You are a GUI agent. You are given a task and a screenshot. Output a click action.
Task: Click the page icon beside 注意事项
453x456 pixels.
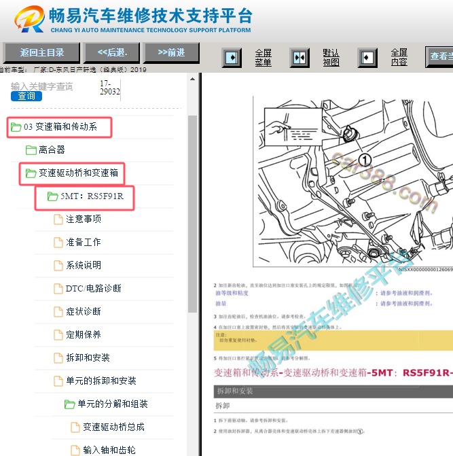[58, 220]
